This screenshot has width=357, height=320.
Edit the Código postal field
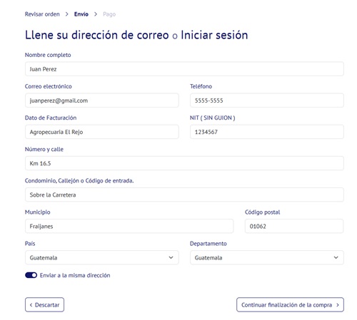pos(294,226)
